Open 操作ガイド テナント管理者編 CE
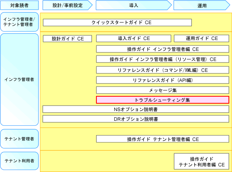Viewport: 232px width, 172px height. (162, 139)
